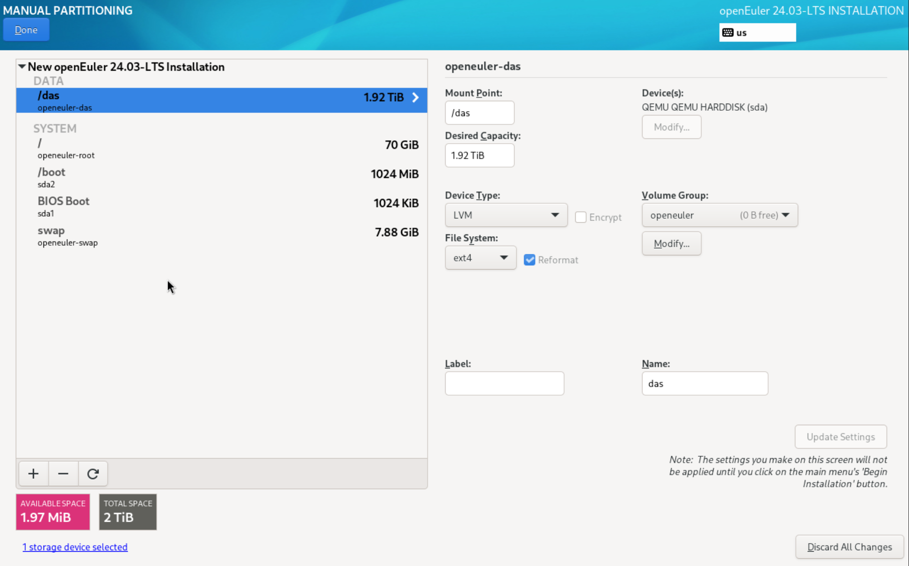Click the Update Settings button
Image resolution: width=909 pixels, height=566 pixels.
840,437
